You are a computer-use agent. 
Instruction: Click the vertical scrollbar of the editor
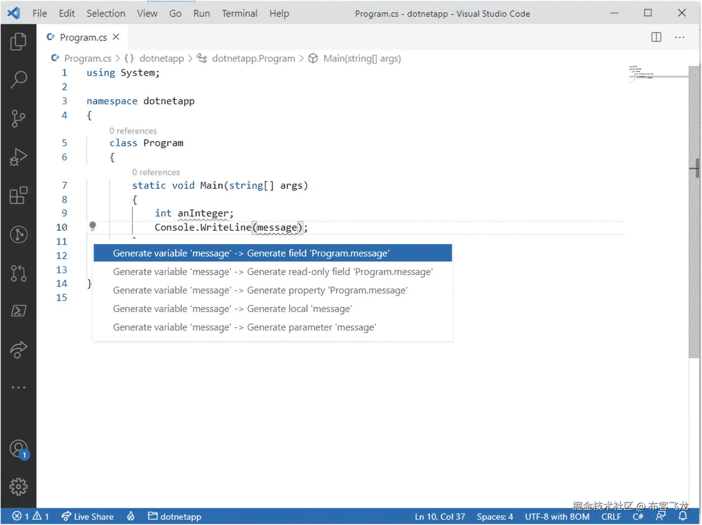click(694, 212)
